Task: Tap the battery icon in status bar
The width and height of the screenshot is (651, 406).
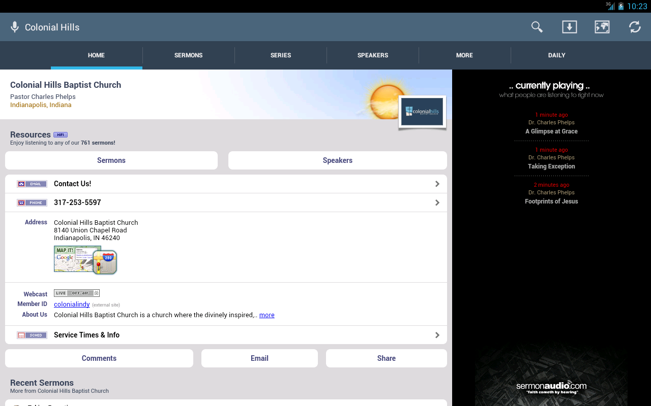Action: [620, 6]
